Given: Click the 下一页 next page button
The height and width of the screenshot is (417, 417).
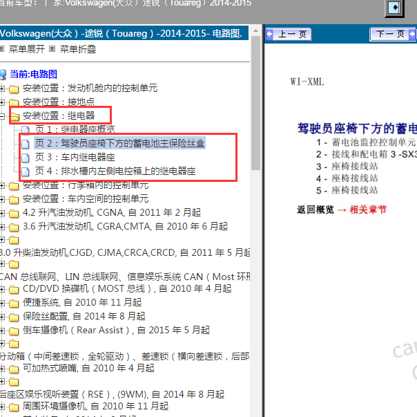Looking at the screenshot, I should pos(393,34).
